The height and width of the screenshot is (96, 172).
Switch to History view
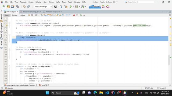tap(23, 15)
